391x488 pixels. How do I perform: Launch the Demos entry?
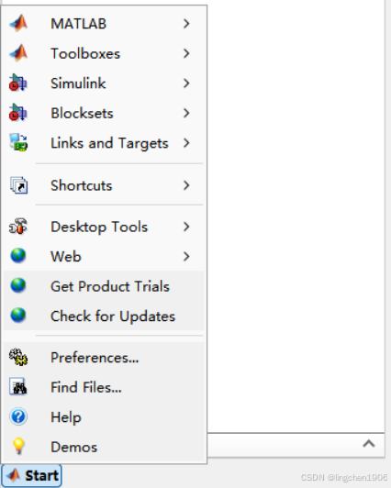[104, 447]
